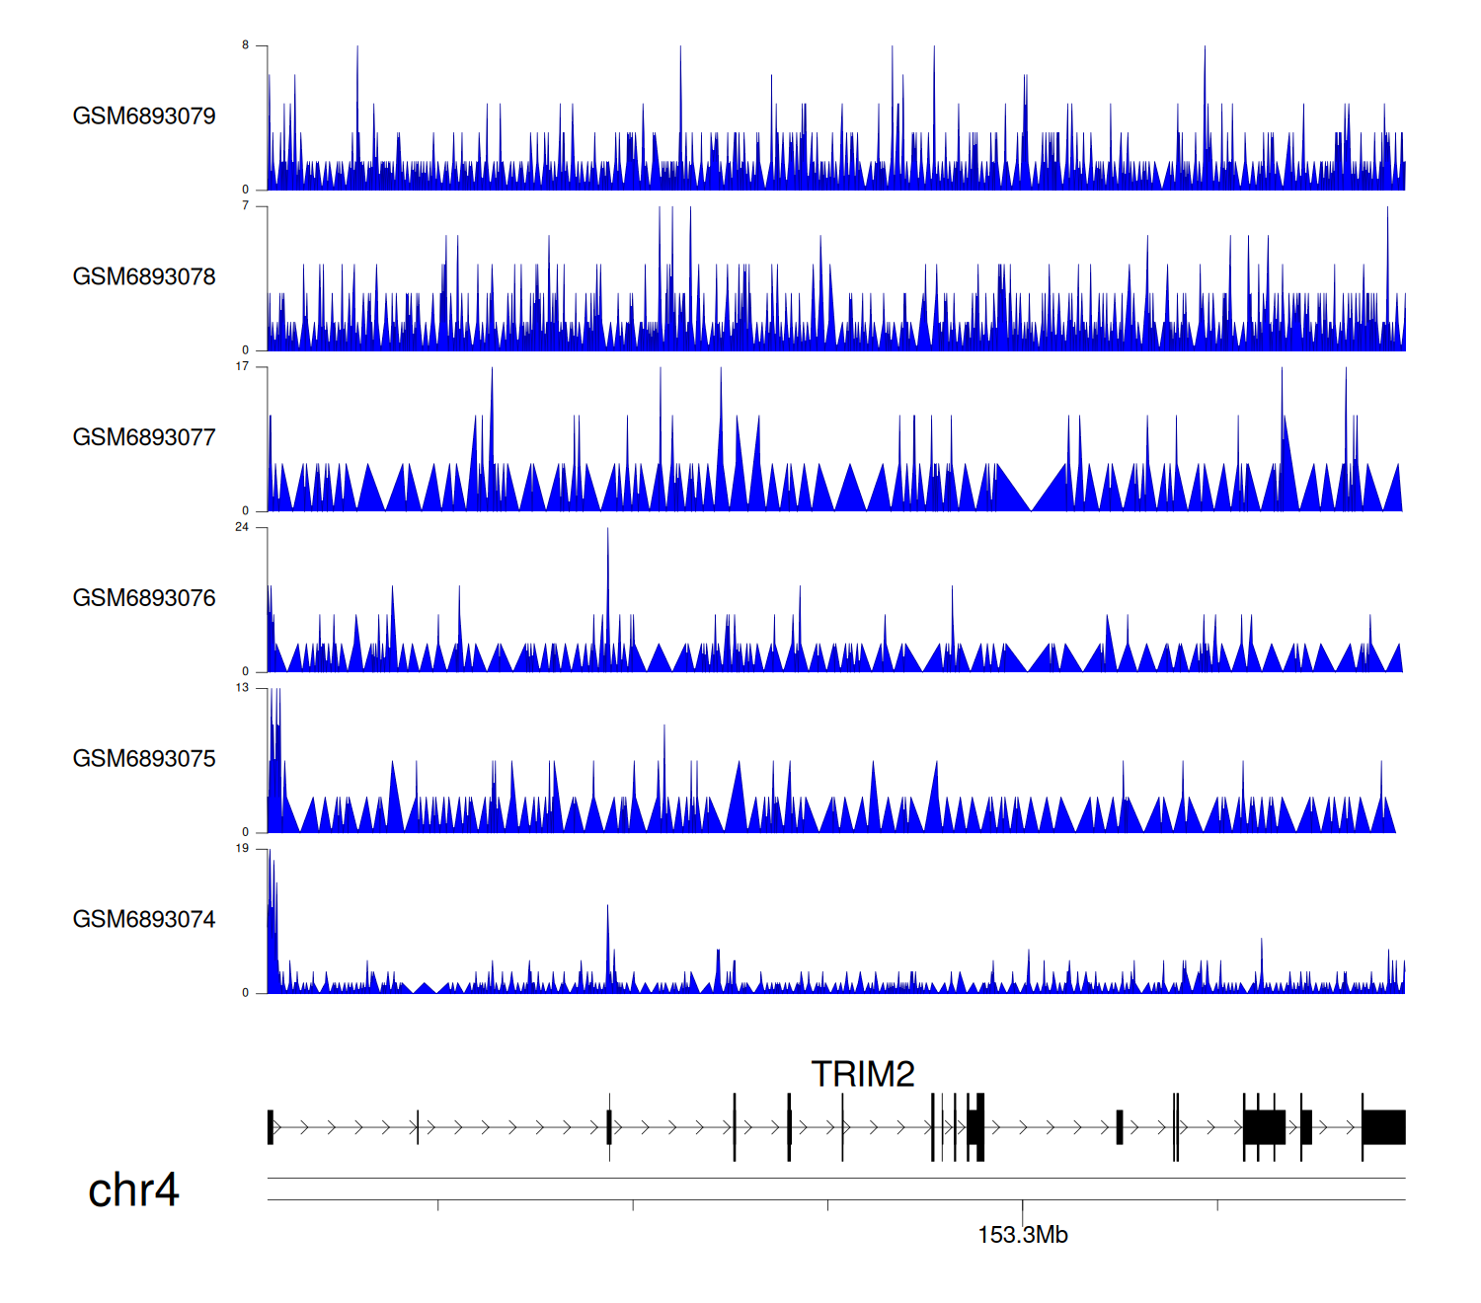The height and width of the screenshot is (1303, 1481).
Task: Click y-axis maximum value 13
Action: (242, 688)
